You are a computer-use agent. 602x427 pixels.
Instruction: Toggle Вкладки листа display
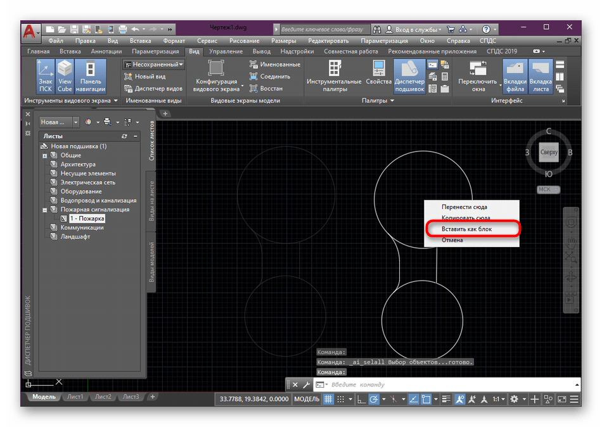point(540,76)
